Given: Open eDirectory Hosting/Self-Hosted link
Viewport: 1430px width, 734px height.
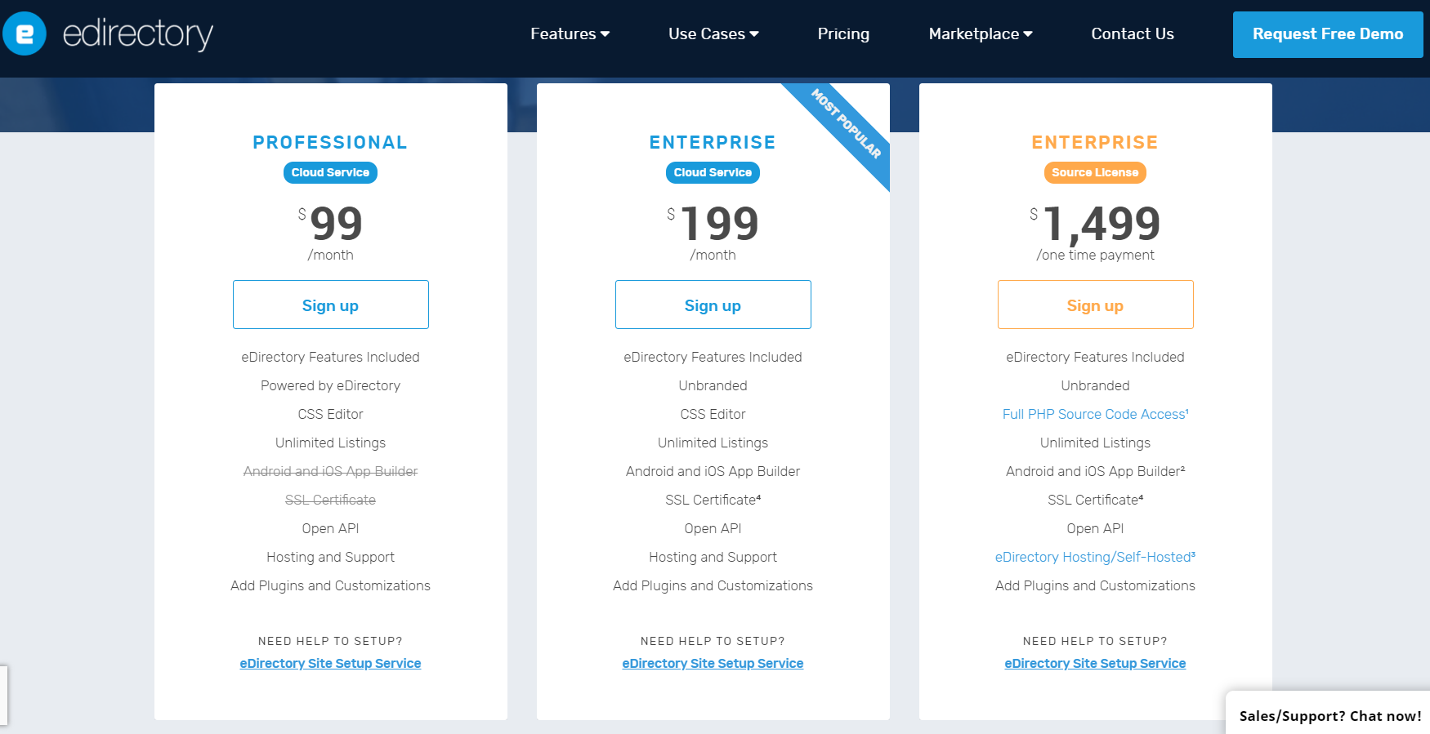Looking at the screenshot, I should (1096, 557).
